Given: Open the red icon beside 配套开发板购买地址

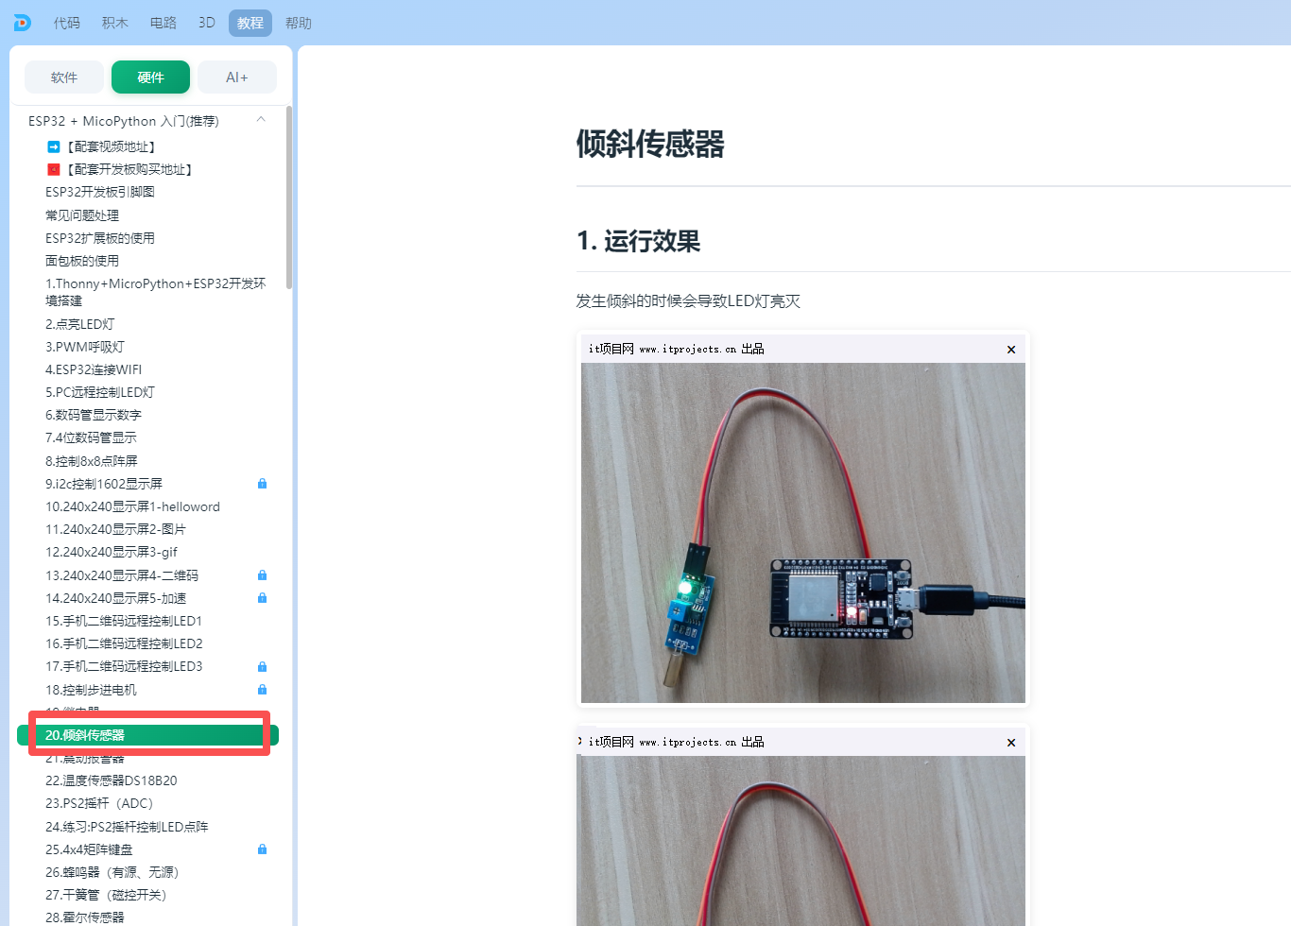Looking at the screenshot, I should [54, 169].
